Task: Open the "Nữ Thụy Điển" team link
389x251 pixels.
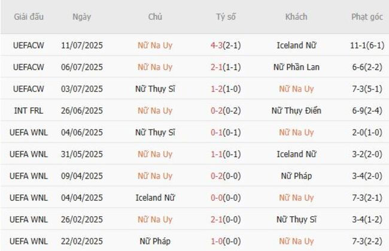Action: pyautogui.click(x=296, y=111)
